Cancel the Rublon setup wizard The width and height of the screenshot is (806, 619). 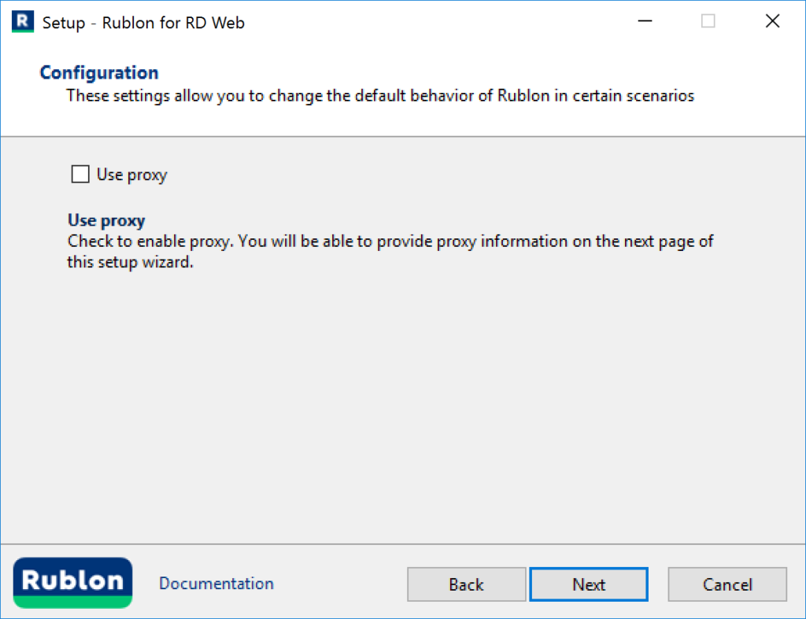pos(727,584)
